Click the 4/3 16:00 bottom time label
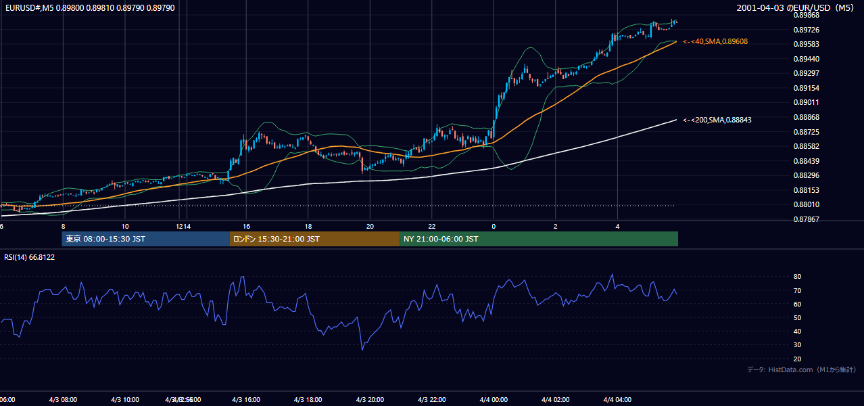The width and height of the screenshot is (864, 406). (x=246, y=399)
